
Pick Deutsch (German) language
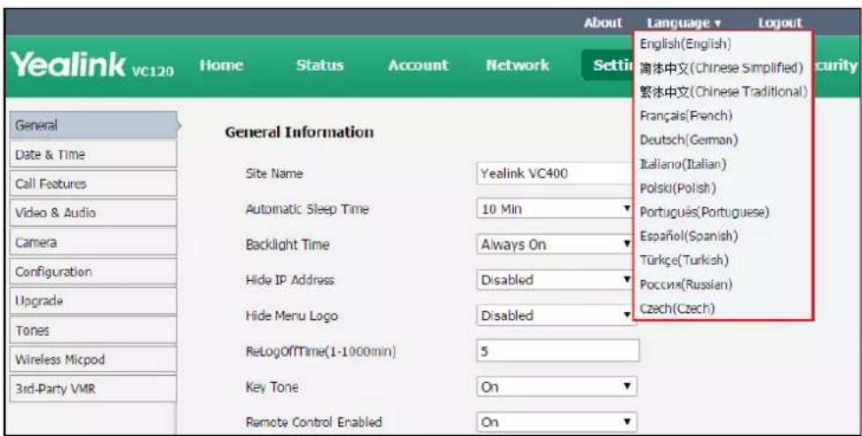click(688, 139)
